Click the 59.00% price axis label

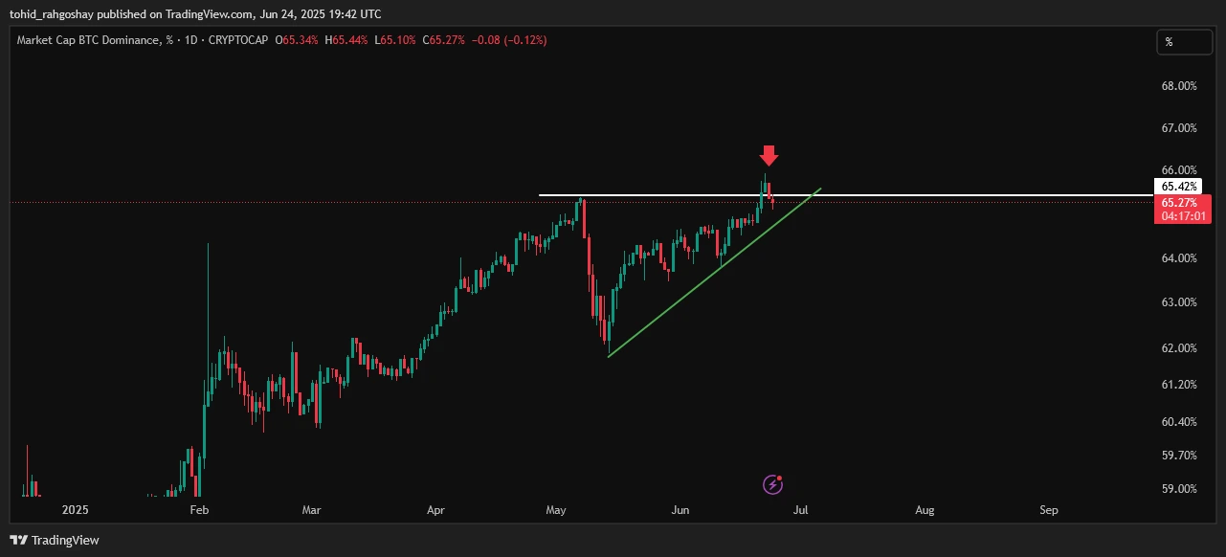point(1179,489)
